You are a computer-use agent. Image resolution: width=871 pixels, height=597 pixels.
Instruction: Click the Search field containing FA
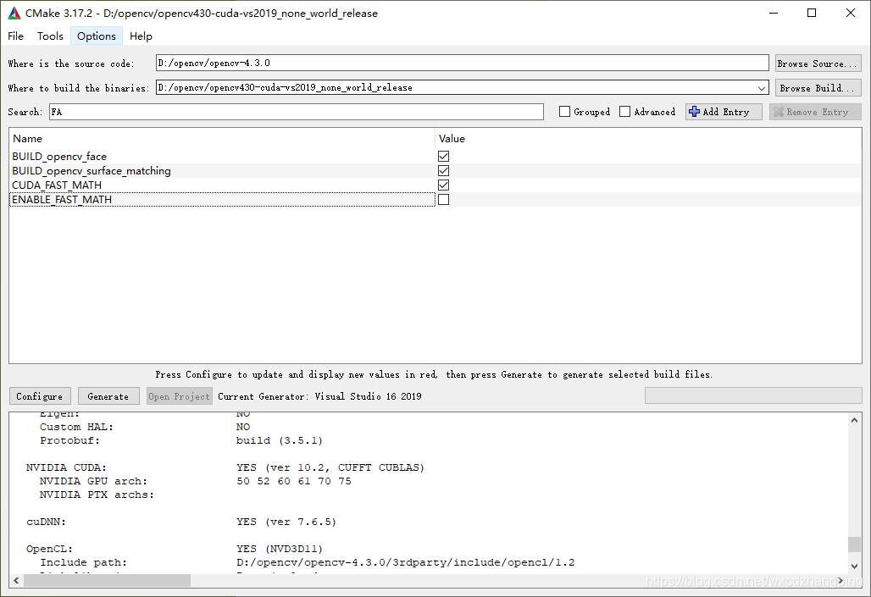point(297,112)
